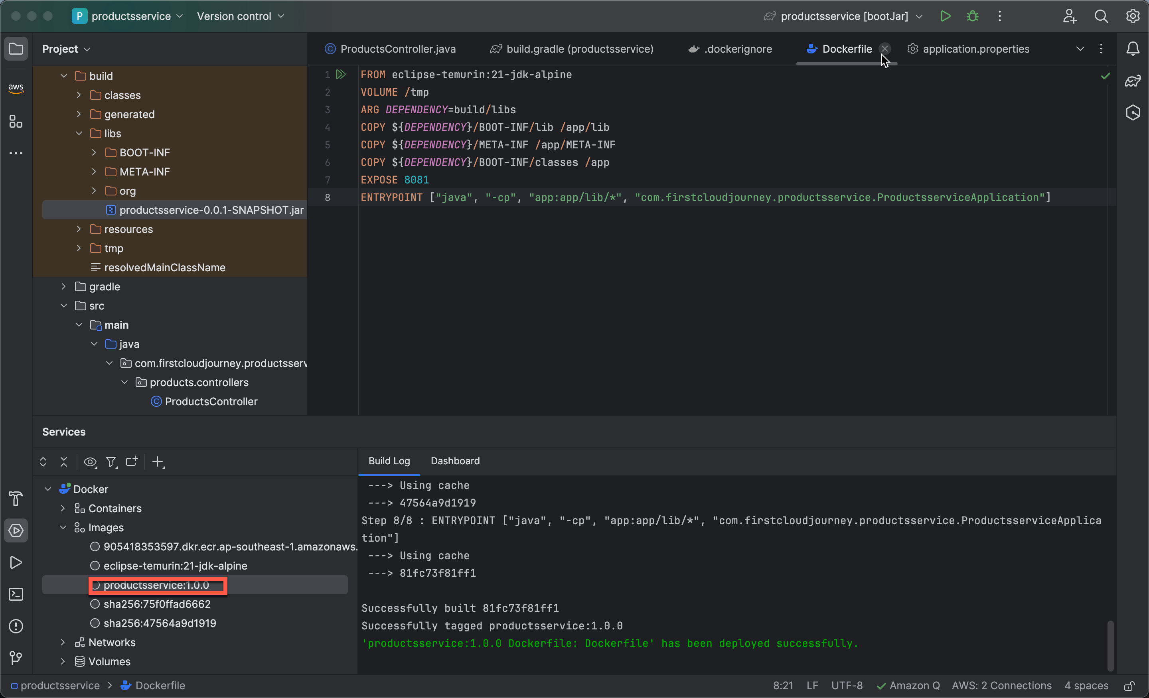The width and height of the screenshot is (1149, 698).
Task: Open the Git tool window icon
Action: click(16, 657)
